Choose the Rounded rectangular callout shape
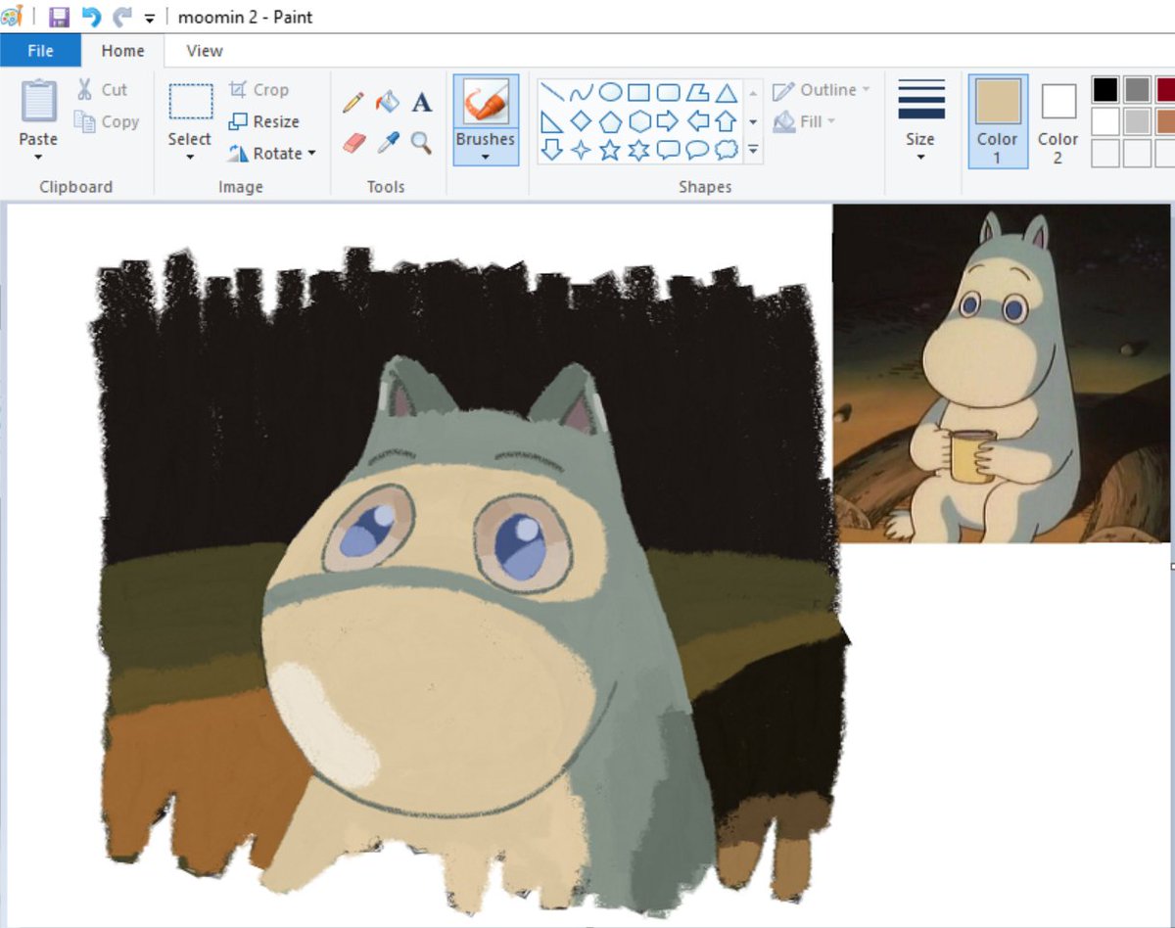This screenshot has height=928, width=1175. click(668, 150)
